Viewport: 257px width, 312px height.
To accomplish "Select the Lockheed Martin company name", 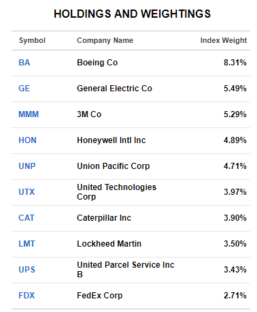I will click(x=109, y=244).
